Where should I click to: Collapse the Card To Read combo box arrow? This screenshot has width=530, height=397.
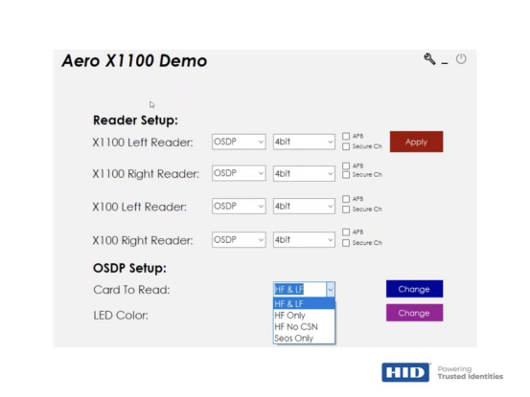click(x=331, y=290)
